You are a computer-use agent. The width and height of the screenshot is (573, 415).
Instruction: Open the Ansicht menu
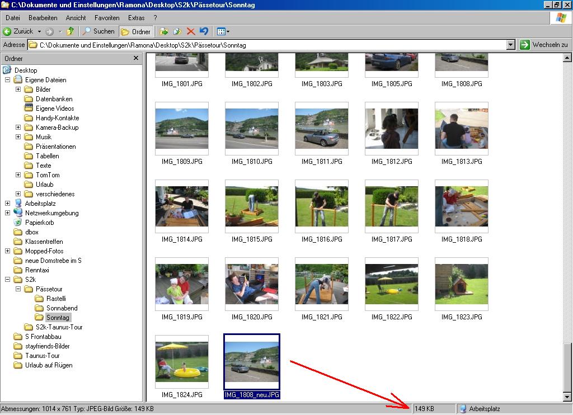[76, 18]
